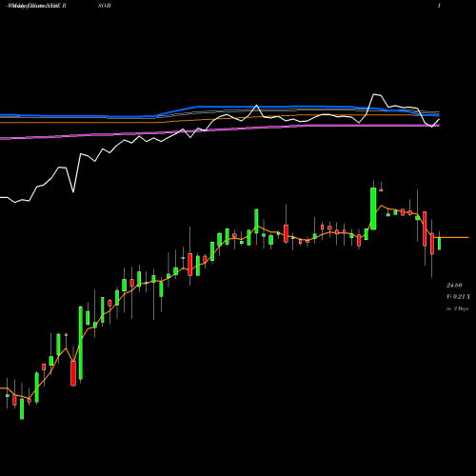Click the last green candlestick on the right
Screen dimensions: 476x476
coord(440,244)
